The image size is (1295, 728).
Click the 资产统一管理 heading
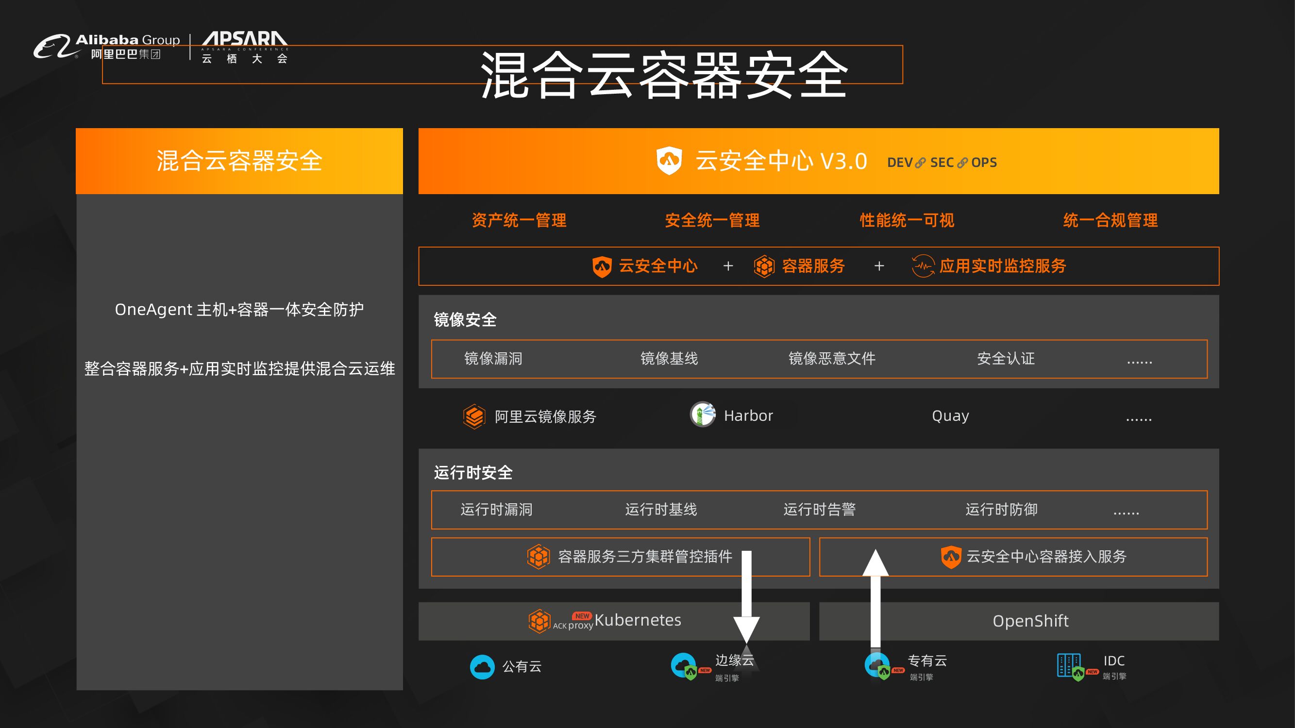click(x=519, y=220)
